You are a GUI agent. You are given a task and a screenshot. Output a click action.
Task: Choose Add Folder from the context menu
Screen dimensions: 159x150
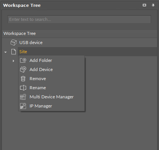(51, 60)
